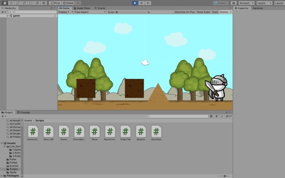This screenshot has width=285, height=178.
Task: Switch to the Hierarchy tab
Action: [x=8, y=8]
